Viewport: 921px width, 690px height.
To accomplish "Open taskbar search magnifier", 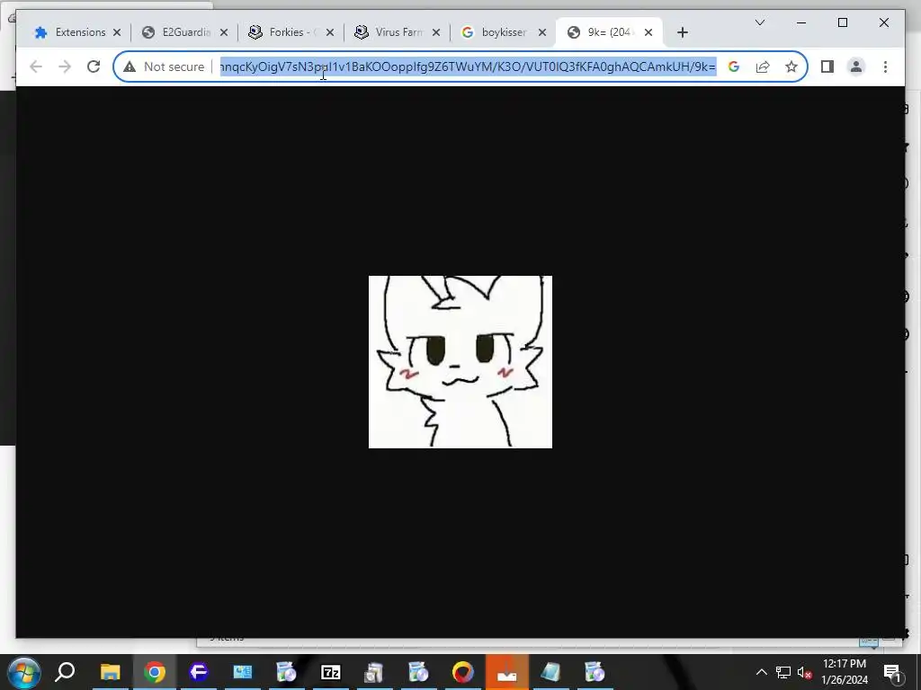I will pyautogui.click(x=65, y=672).
